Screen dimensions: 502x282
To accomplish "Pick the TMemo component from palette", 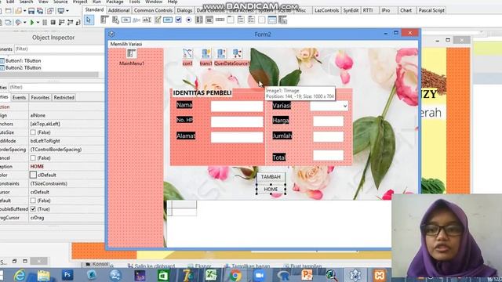I will point(157,20).
